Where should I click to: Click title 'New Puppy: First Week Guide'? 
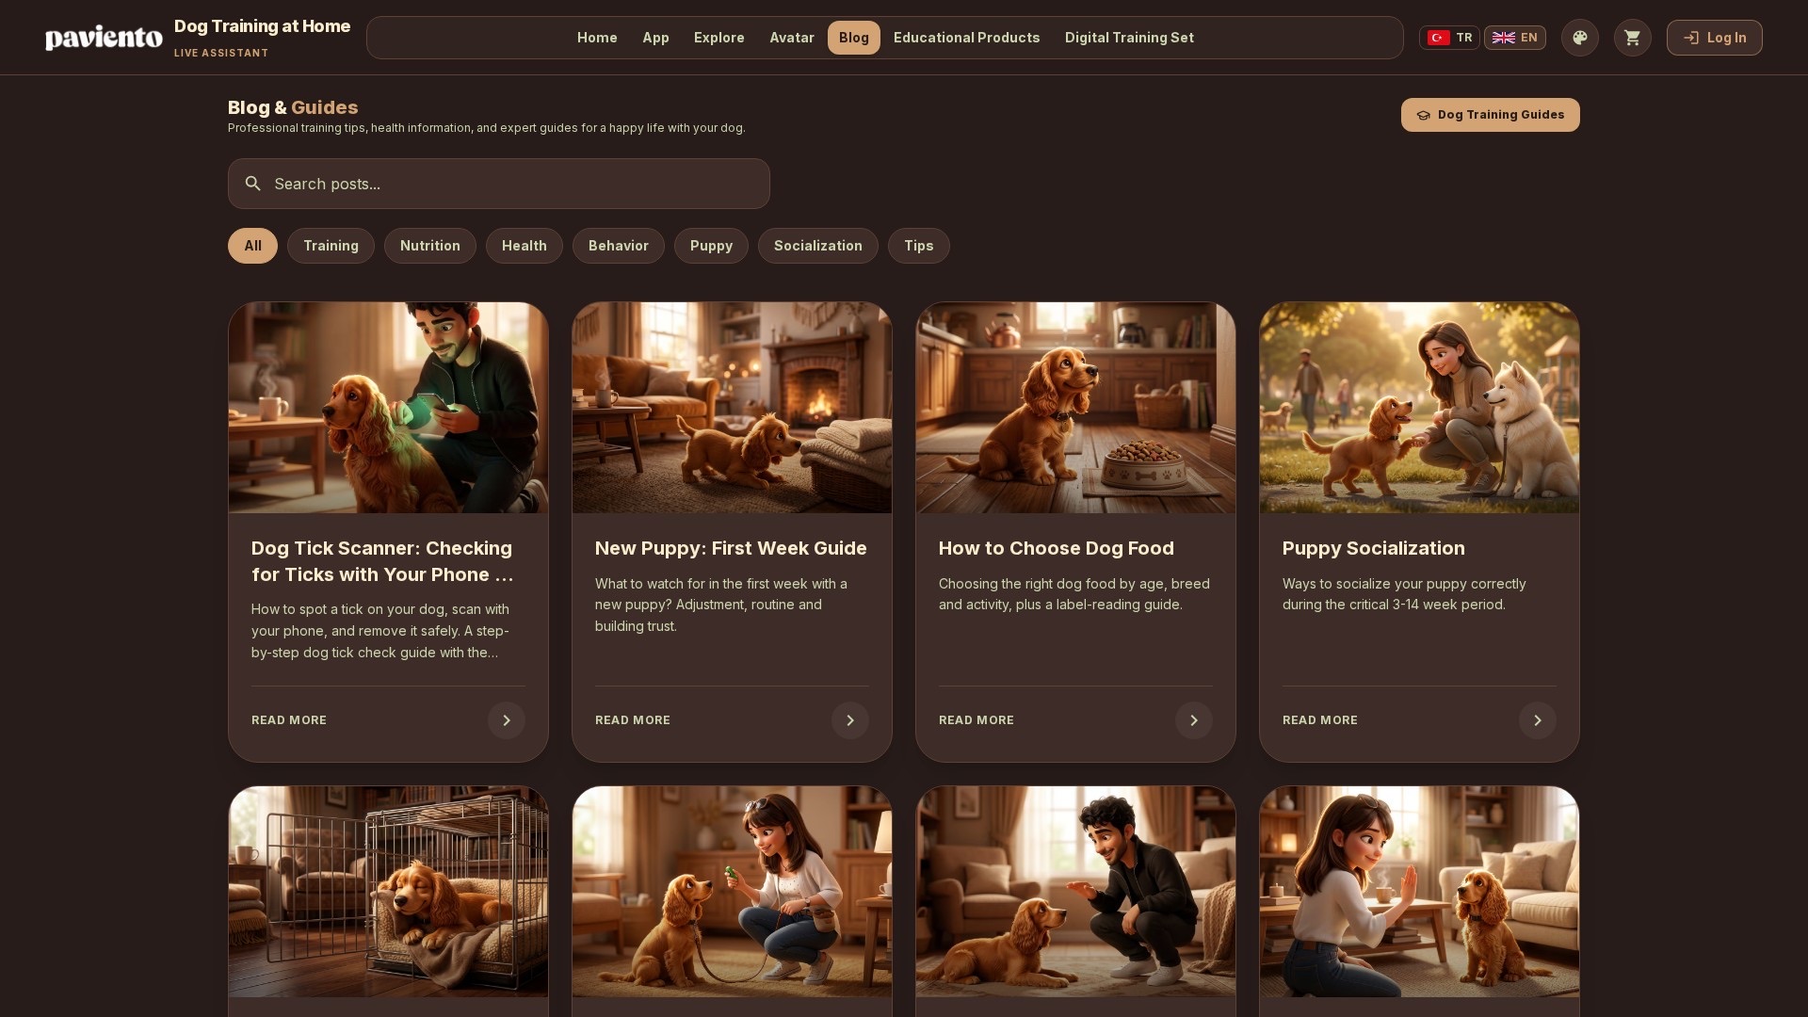(731, 548)
